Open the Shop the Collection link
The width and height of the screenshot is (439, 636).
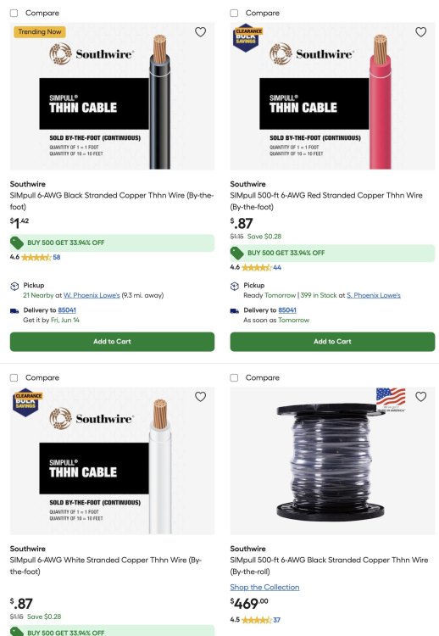(x=264, y=587)
